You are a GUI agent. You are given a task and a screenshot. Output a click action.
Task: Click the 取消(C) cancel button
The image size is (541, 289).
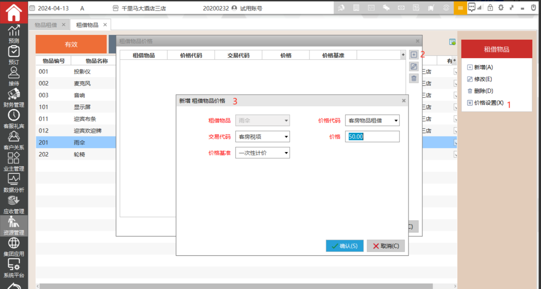pos(385,246)
